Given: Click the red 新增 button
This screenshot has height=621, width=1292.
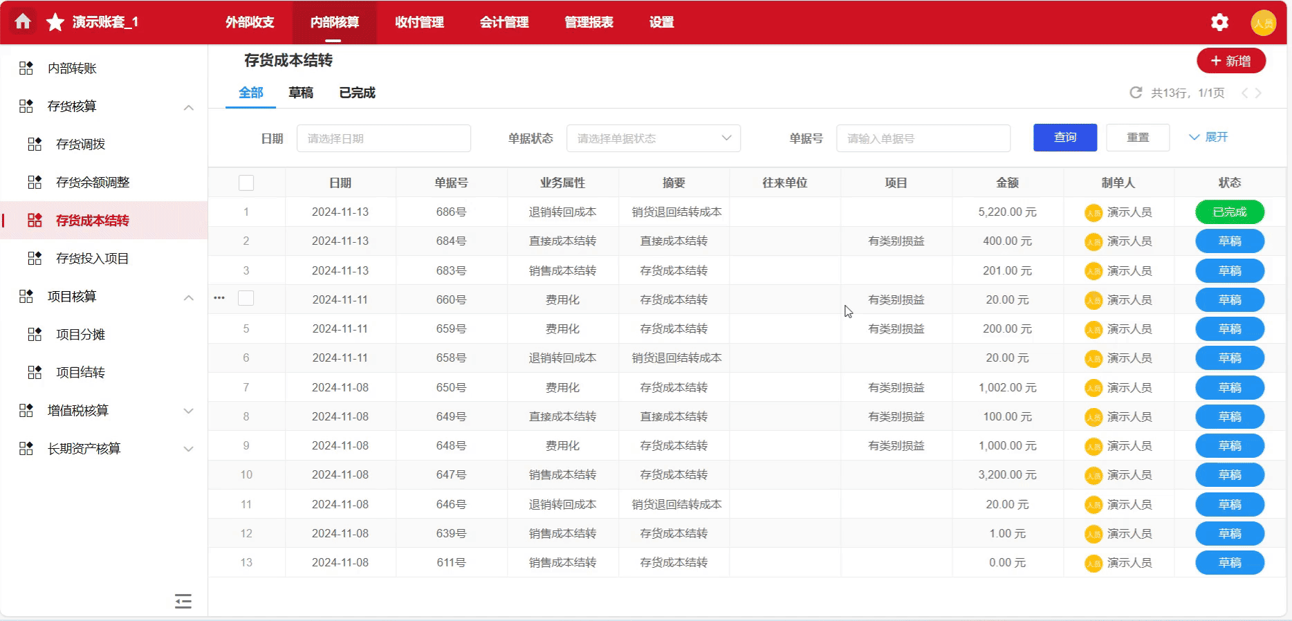Looking at the screenshot, I should [x=1231, y=61].
